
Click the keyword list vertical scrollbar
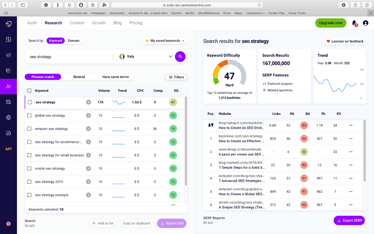coord(186,140)
